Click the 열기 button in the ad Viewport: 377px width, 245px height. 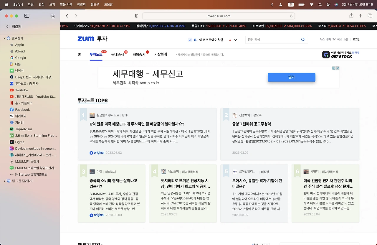(292, 77)
